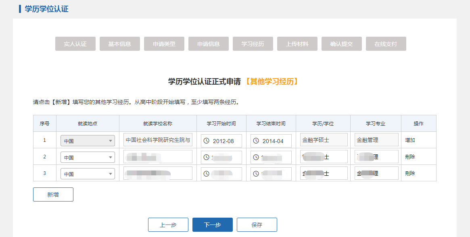Open row 3 study location dropdown
The width and height of the screenshot is (470, 237).
coord(88,174)
